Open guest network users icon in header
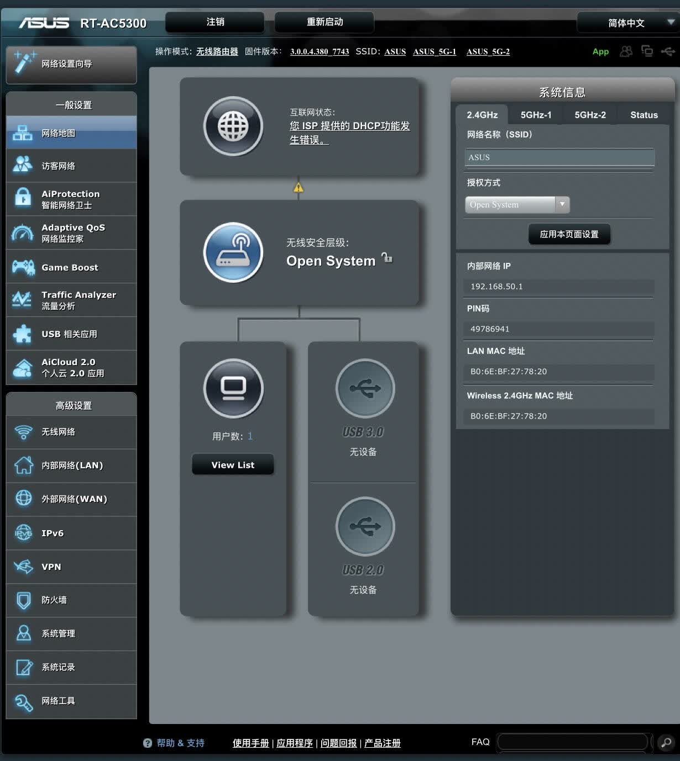Viewport: 680px width, 761px height. pyautogui.click(x=626, y=51)
